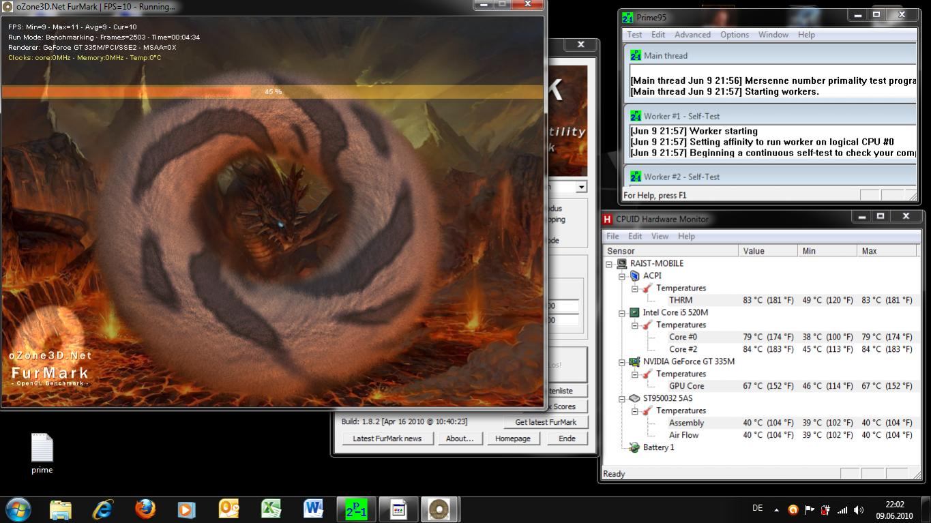Collapse the ST950032 5AS drive node
931x523 pixels.
tap(622, 399)
